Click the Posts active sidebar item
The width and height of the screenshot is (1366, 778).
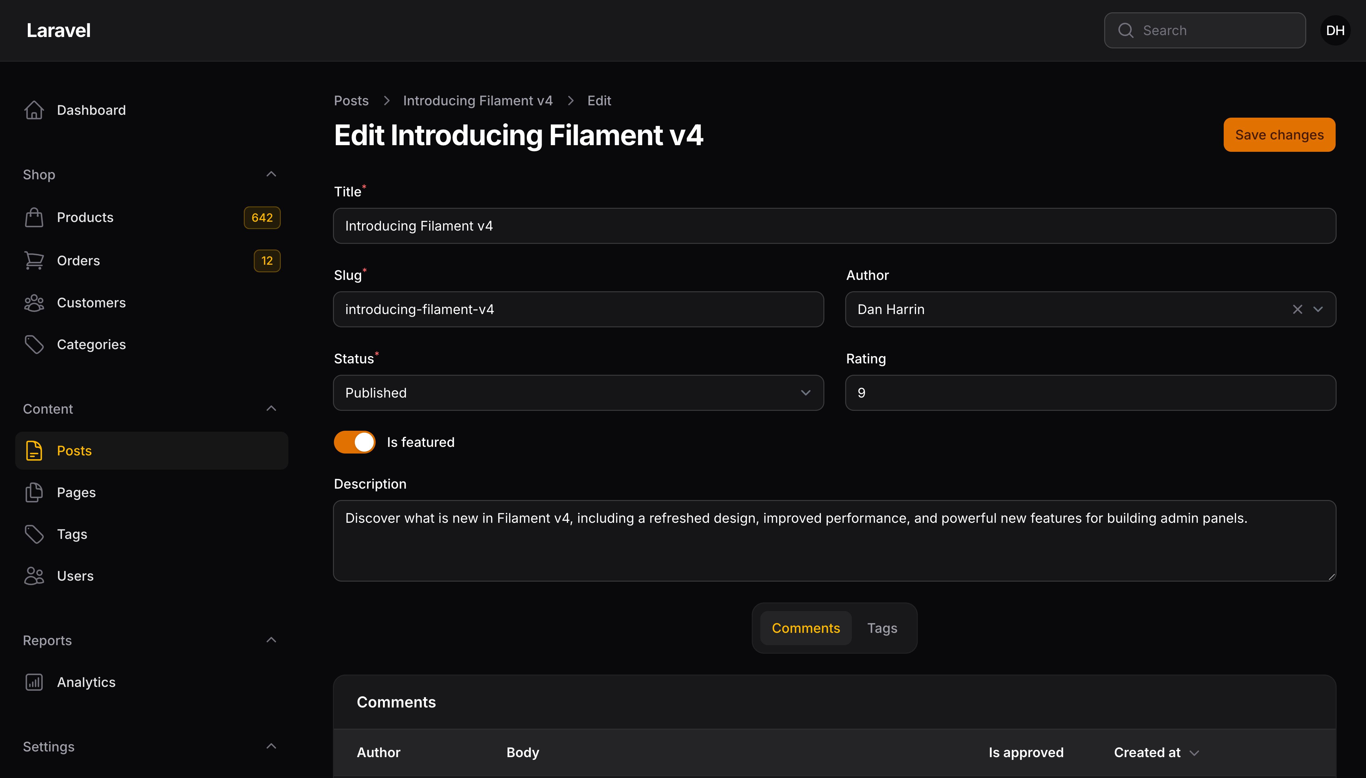[152, 451]
